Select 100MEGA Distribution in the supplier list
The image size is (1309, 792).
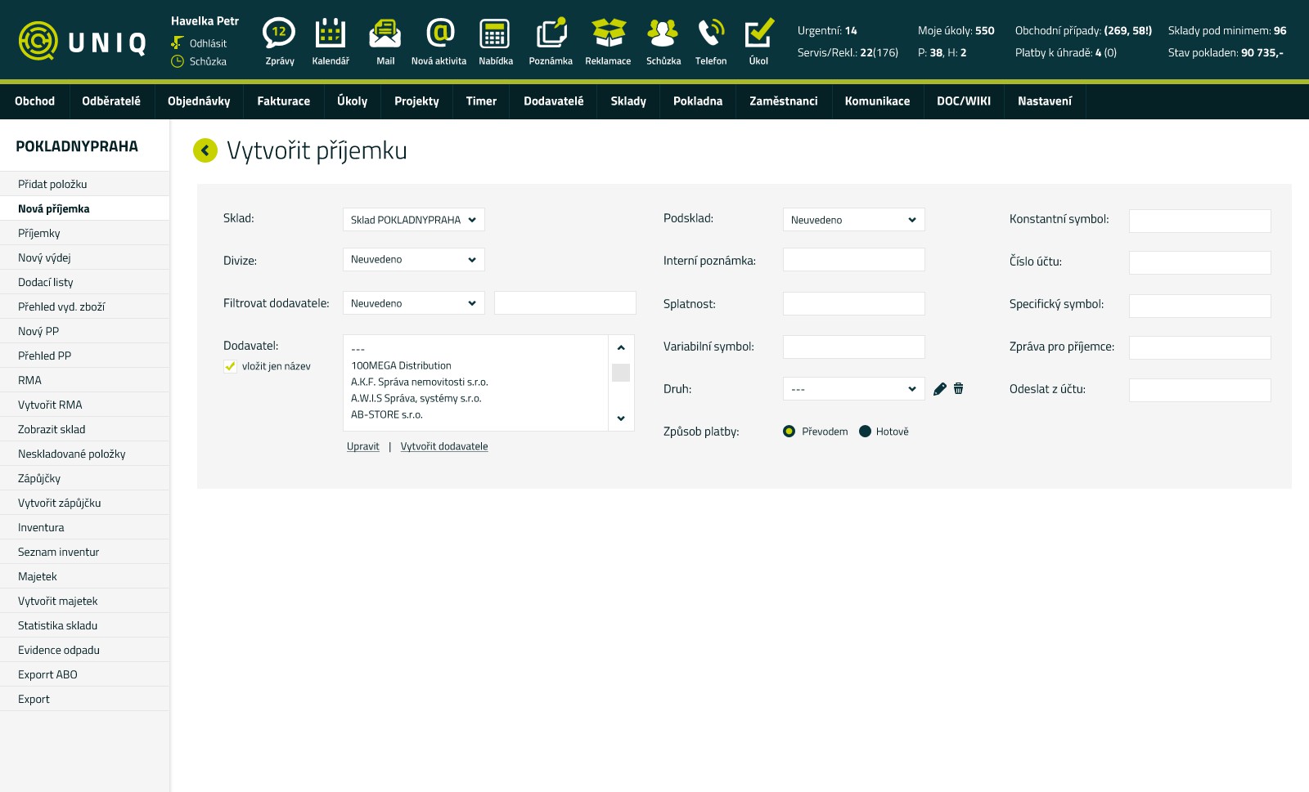[401, 365]
